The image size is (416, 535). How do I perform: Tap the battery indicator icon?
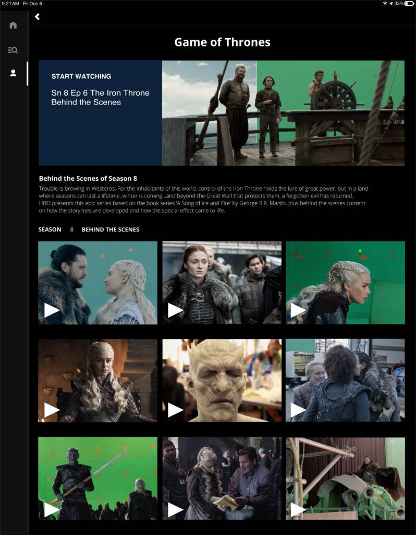pos(409,4)
